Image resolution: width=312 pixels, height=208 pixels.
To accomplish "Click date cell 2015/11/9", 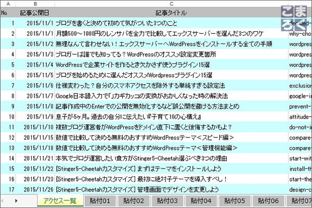I will [x=35, y=116].
